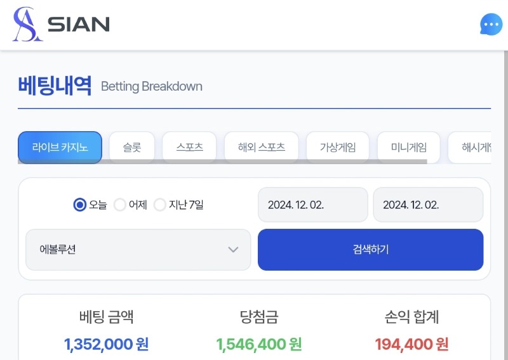
Task: Select the 어제 radio button
Action: 120,205
